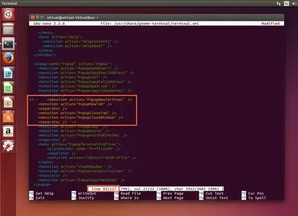Open the Ubuntu Dash home icon
The width and height of the screenshot is (298, 216).
tap(8, 14)
